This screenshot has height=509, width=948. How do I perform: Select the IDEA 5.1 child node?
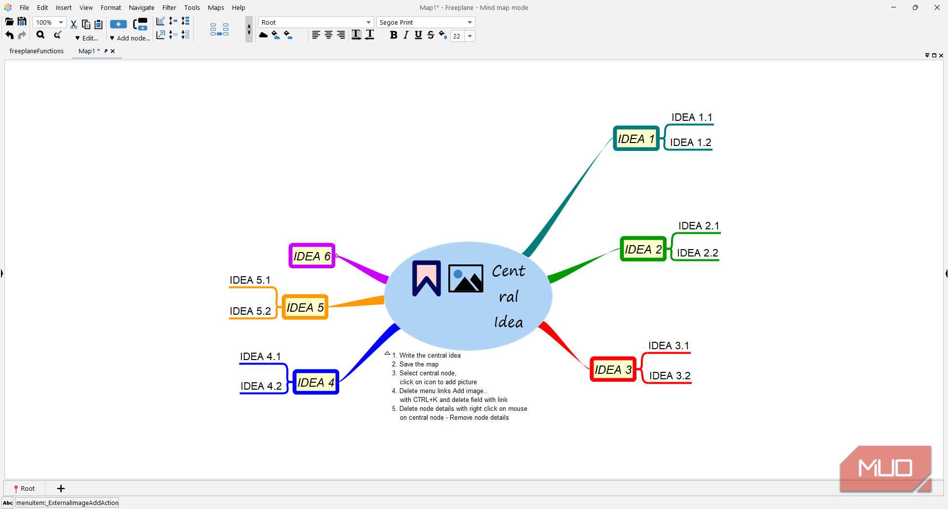(250, 280)
